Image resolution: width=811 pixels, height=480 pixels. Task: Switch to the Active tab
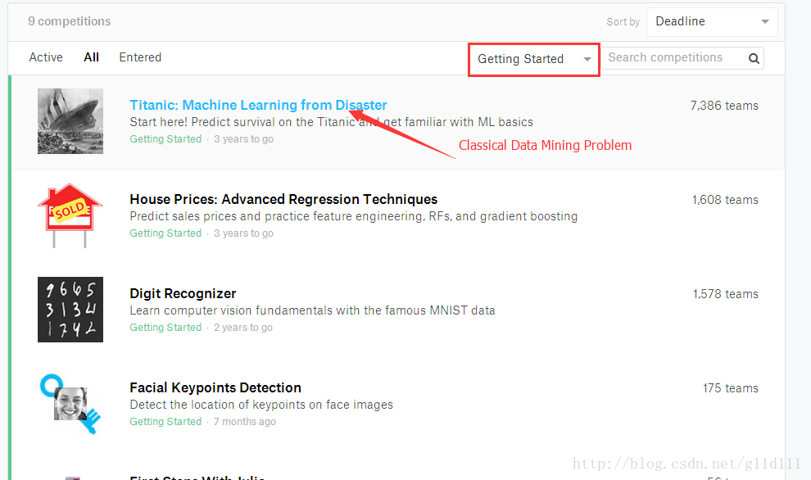(x=46, y=57)
